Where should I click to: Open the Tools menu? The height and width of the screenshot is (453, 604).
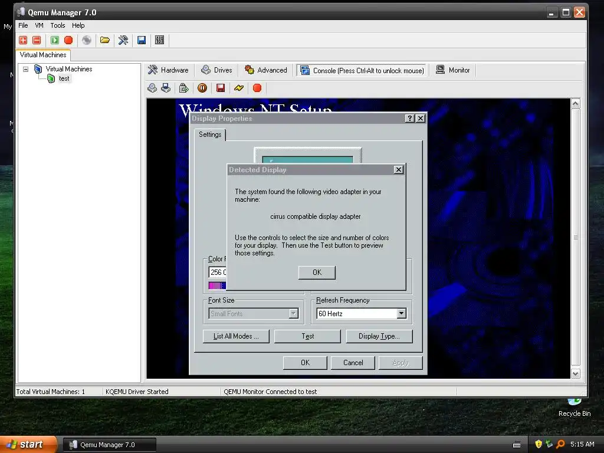(x=58, y=25)
